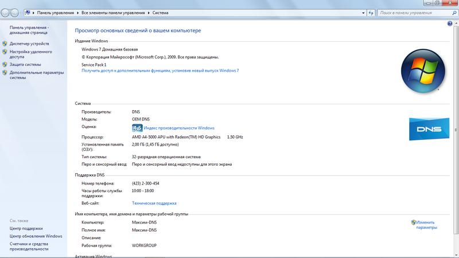The height and width of the screenshot is (258, 459).
Task: Click the search magnifier icon
Action: pos(454,13)
